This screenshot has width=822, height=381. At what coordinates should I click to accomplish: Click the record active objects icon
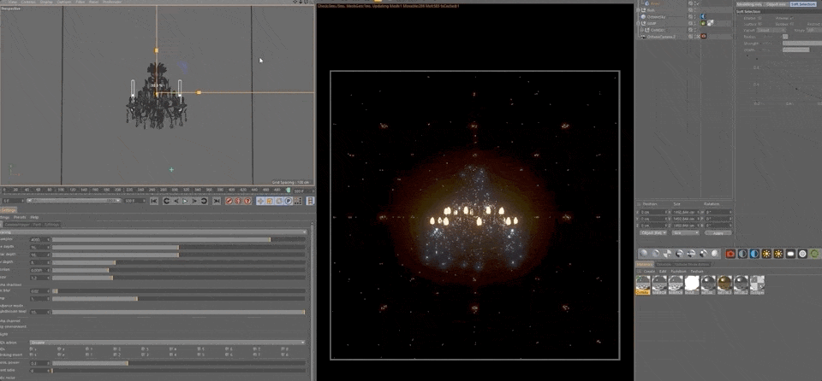click(x=229, y=201)
